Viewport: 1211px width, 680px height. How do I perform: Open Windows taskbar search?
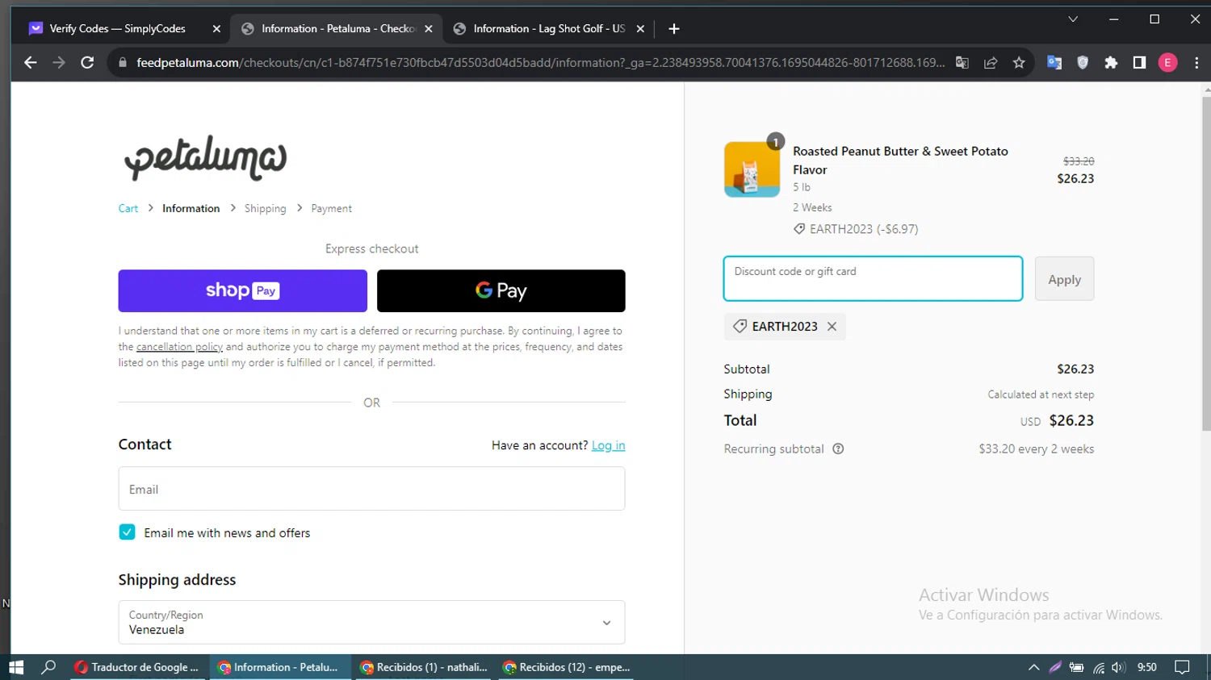click(x=48, y=667)
